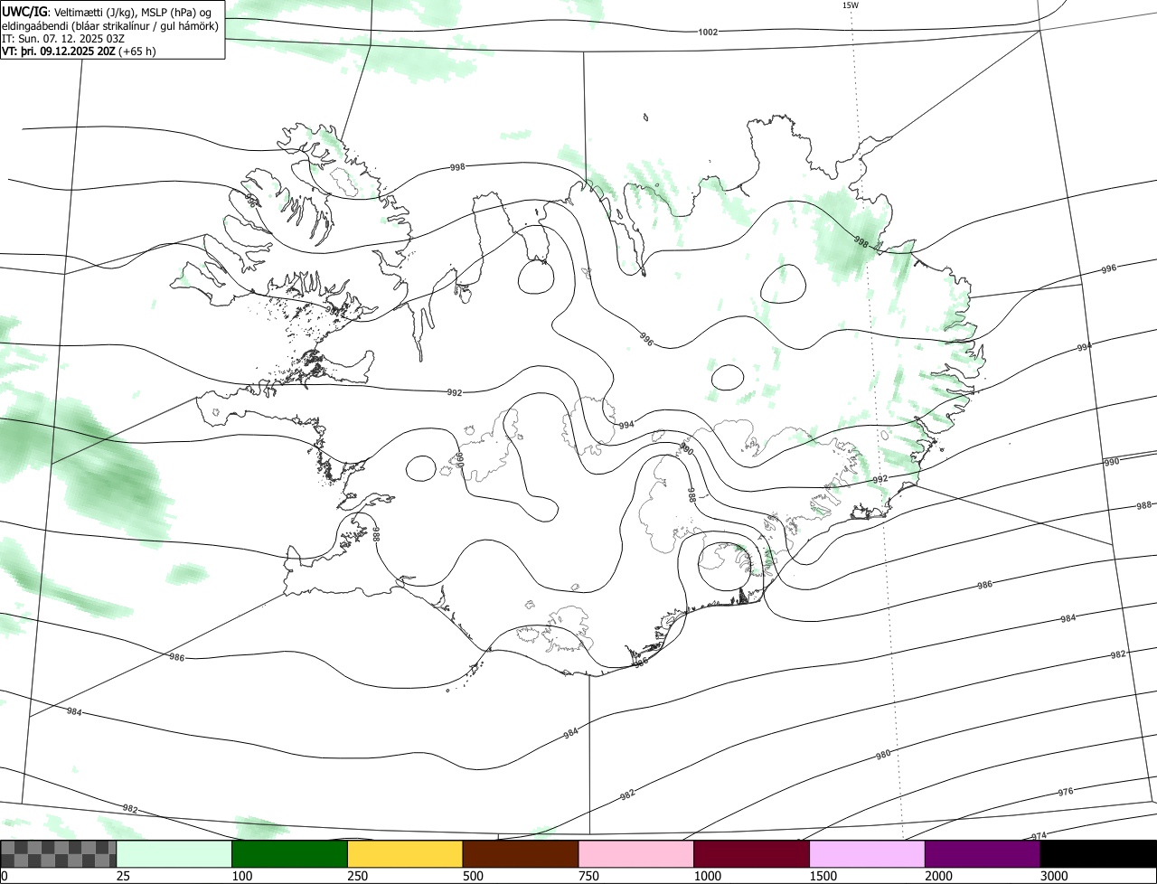This screenshot has width=1157, height=884.
Task: Click the brown 500–750 legend swatch
Action: tap(521, 854)
